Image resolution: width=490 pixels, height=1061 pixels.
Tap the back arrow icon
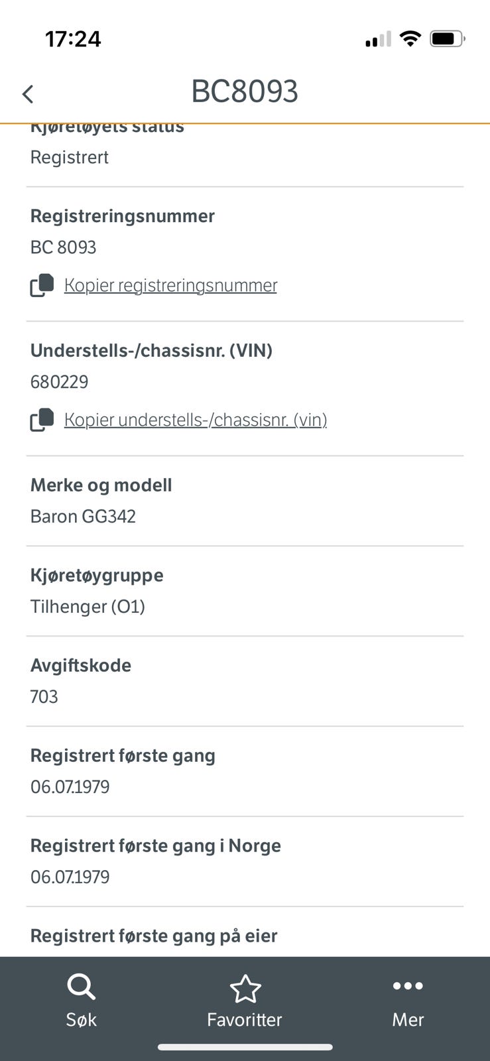point(28,94)
